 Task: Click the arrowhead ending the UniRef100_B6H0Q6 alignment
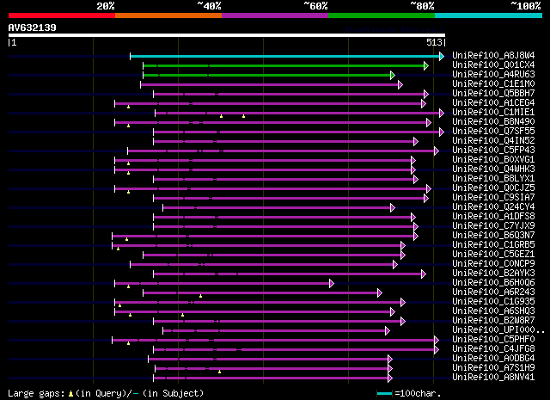[x=332, y=283]
